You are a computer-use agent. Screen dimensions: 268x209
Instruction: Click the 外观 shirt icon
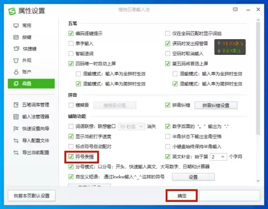[16, 60]
